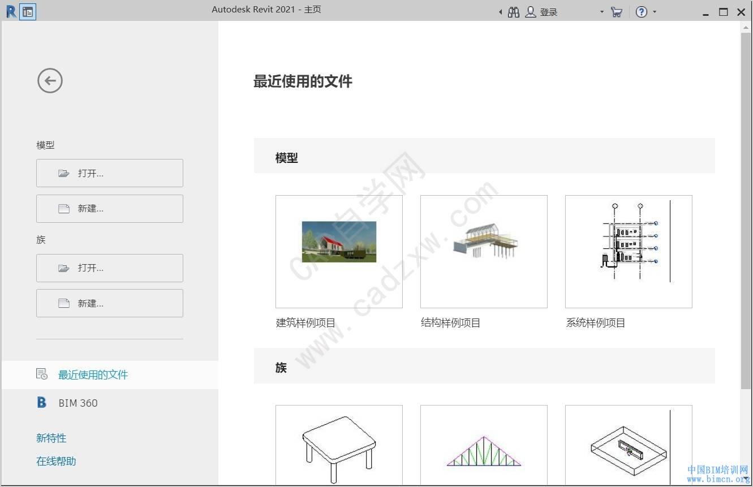Click the scrollbar up arrow

tap(746, 27)
